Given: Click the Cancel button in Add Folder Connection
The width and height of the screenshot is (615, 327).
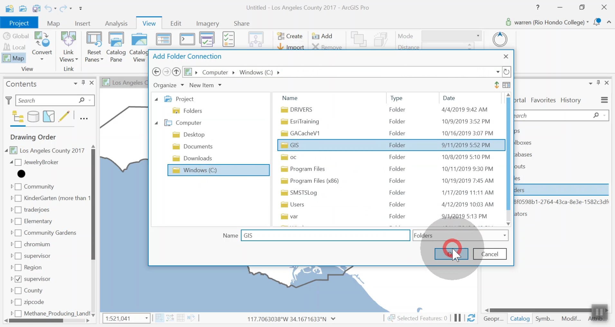Looking at the screenshot, I should (490, 254).
